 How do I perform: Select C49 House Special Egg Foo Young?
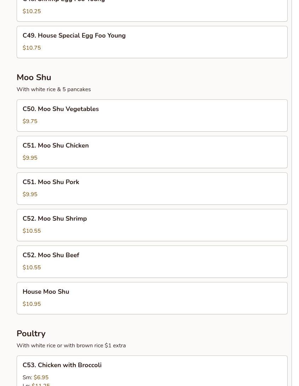tap(152, 42)
